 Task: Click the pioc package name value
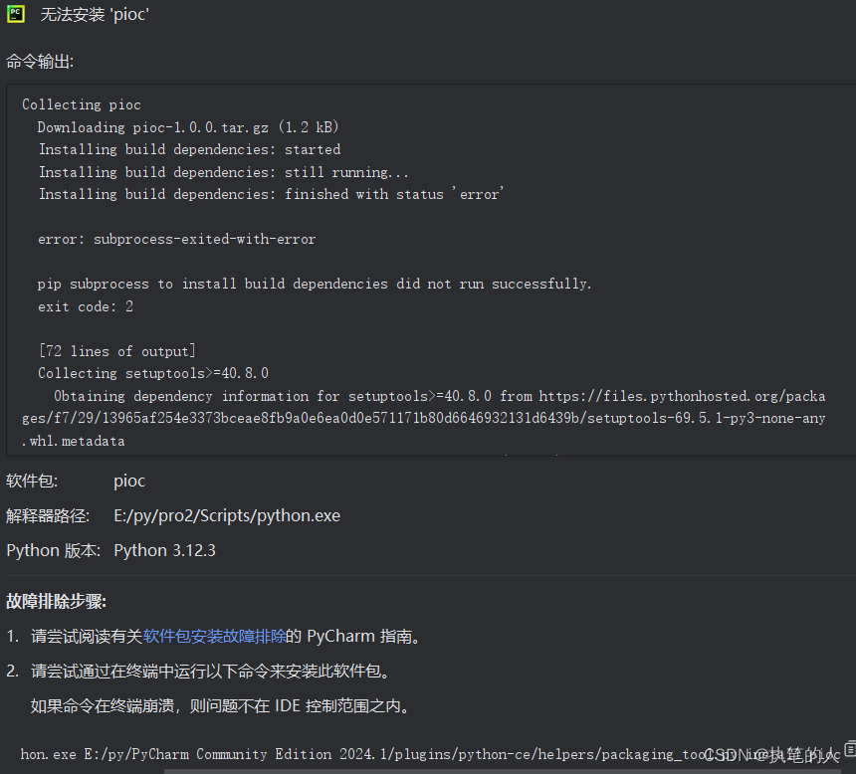click(x=129, y=481)
